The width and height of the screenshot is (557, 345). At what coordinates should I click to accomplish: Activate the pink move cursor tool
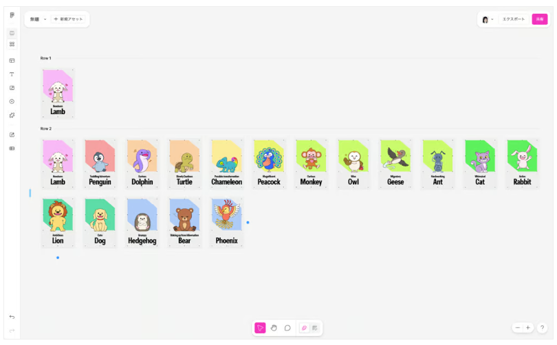pyautogui.click(x=260, y=328)
